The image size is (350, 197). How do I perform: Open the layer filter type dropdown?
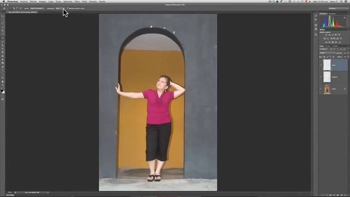tap(324, 49)
